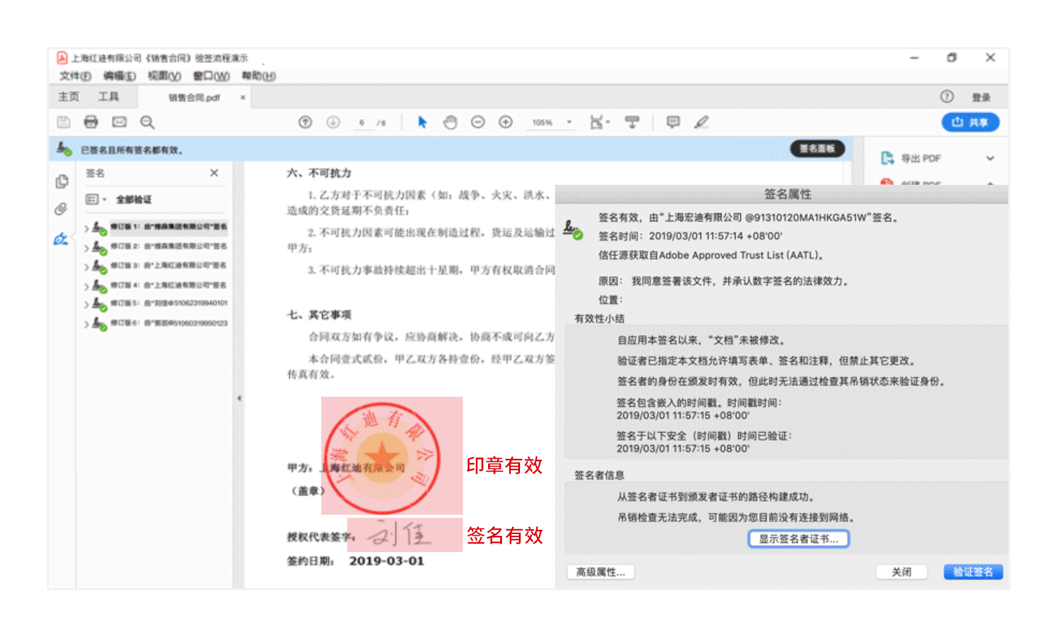
Task: Expand revision 1 signature entry
Action: tap(86, 228)
